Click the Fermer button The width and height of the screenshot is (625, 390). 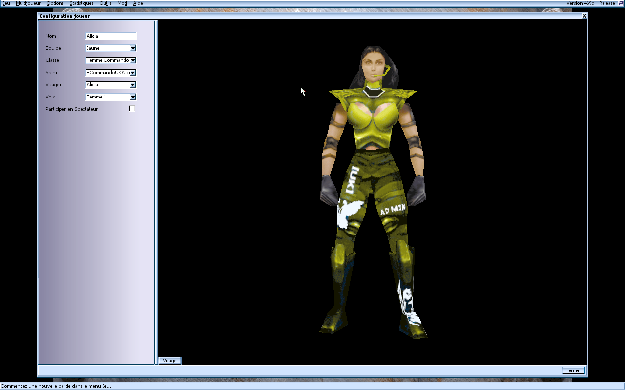coord(573,370)
